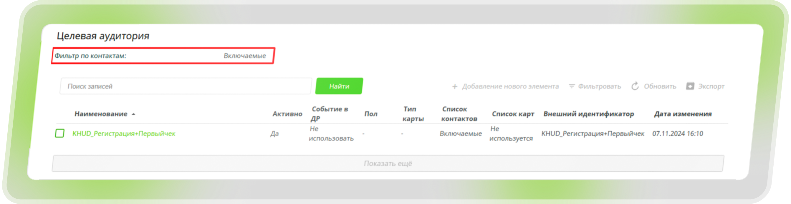Click the Фильтровать filter icon
791x204 pixels.
(571, 87)
